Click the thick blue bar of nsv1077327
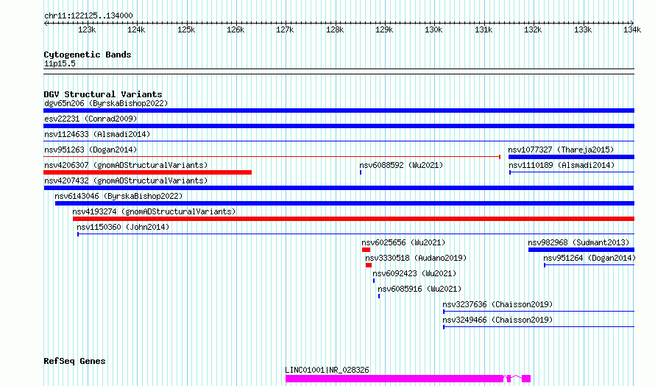This screenshot has width=655, height=386. pyautogui.click(x=571, y=157)
